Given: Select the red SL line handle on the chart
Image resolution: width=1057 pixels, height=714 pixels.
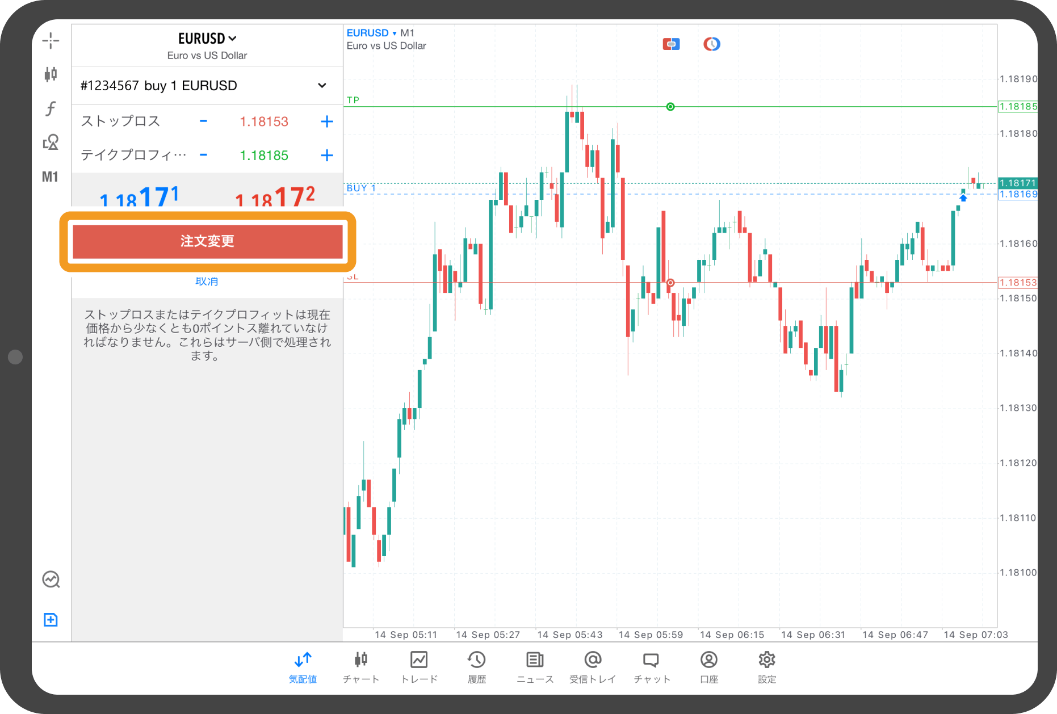Looking at the screenshot, I should coord(670,283).
